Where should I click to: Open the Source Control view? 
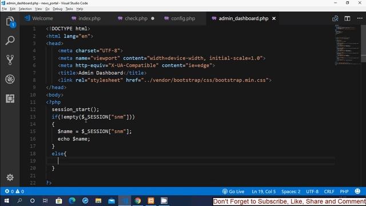coord(10,60)
